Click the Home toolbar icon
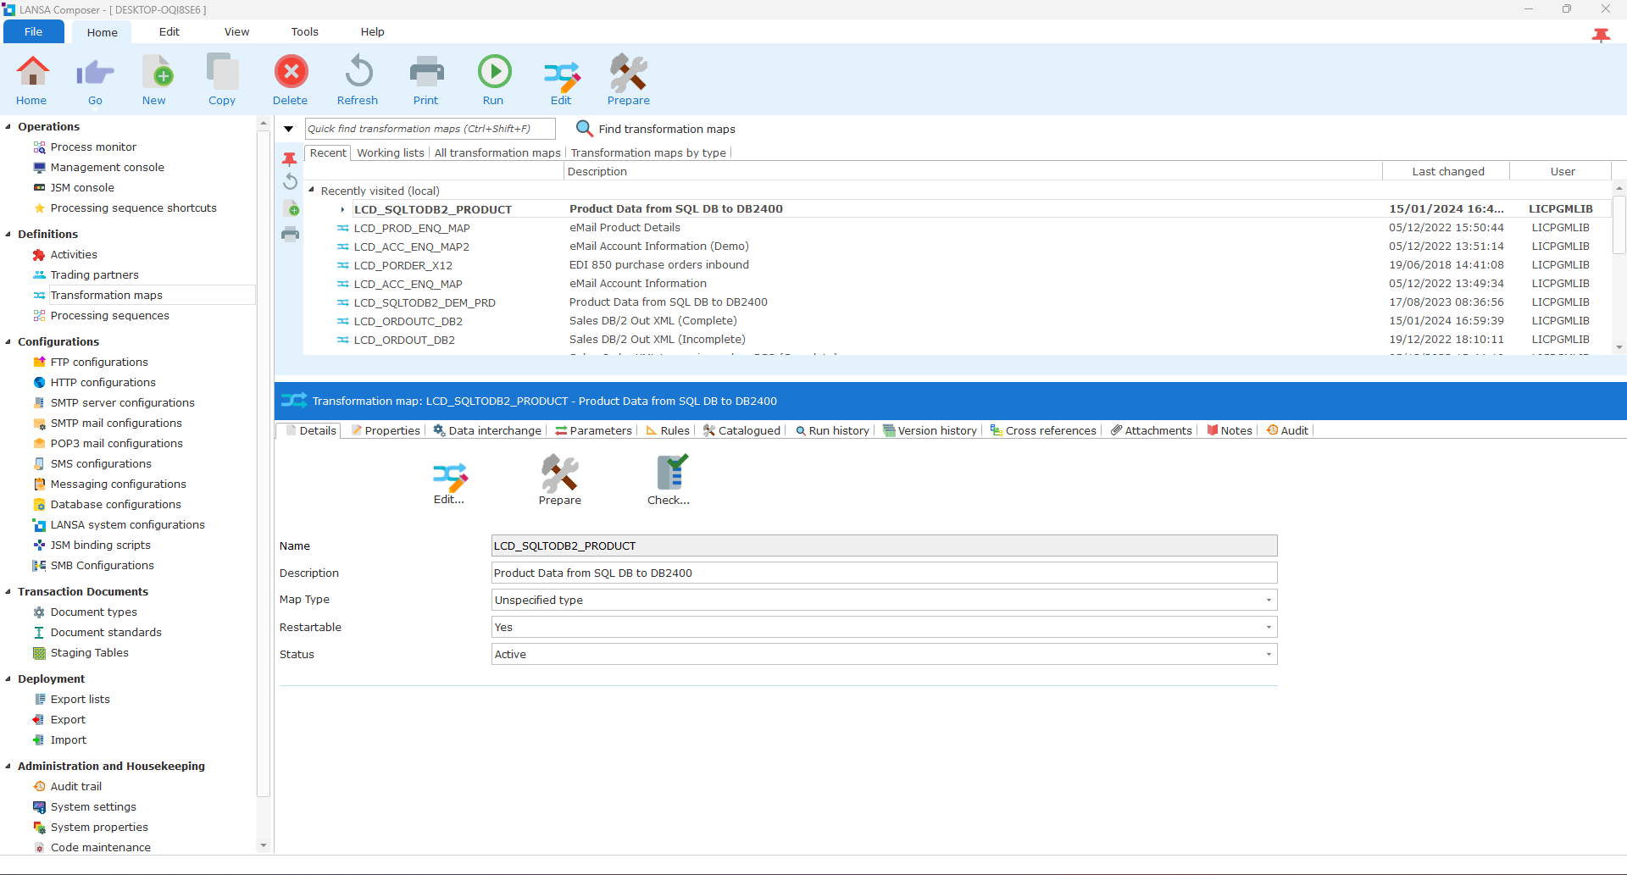Viewport: 1627px width, 875px height. coord(32,72)
